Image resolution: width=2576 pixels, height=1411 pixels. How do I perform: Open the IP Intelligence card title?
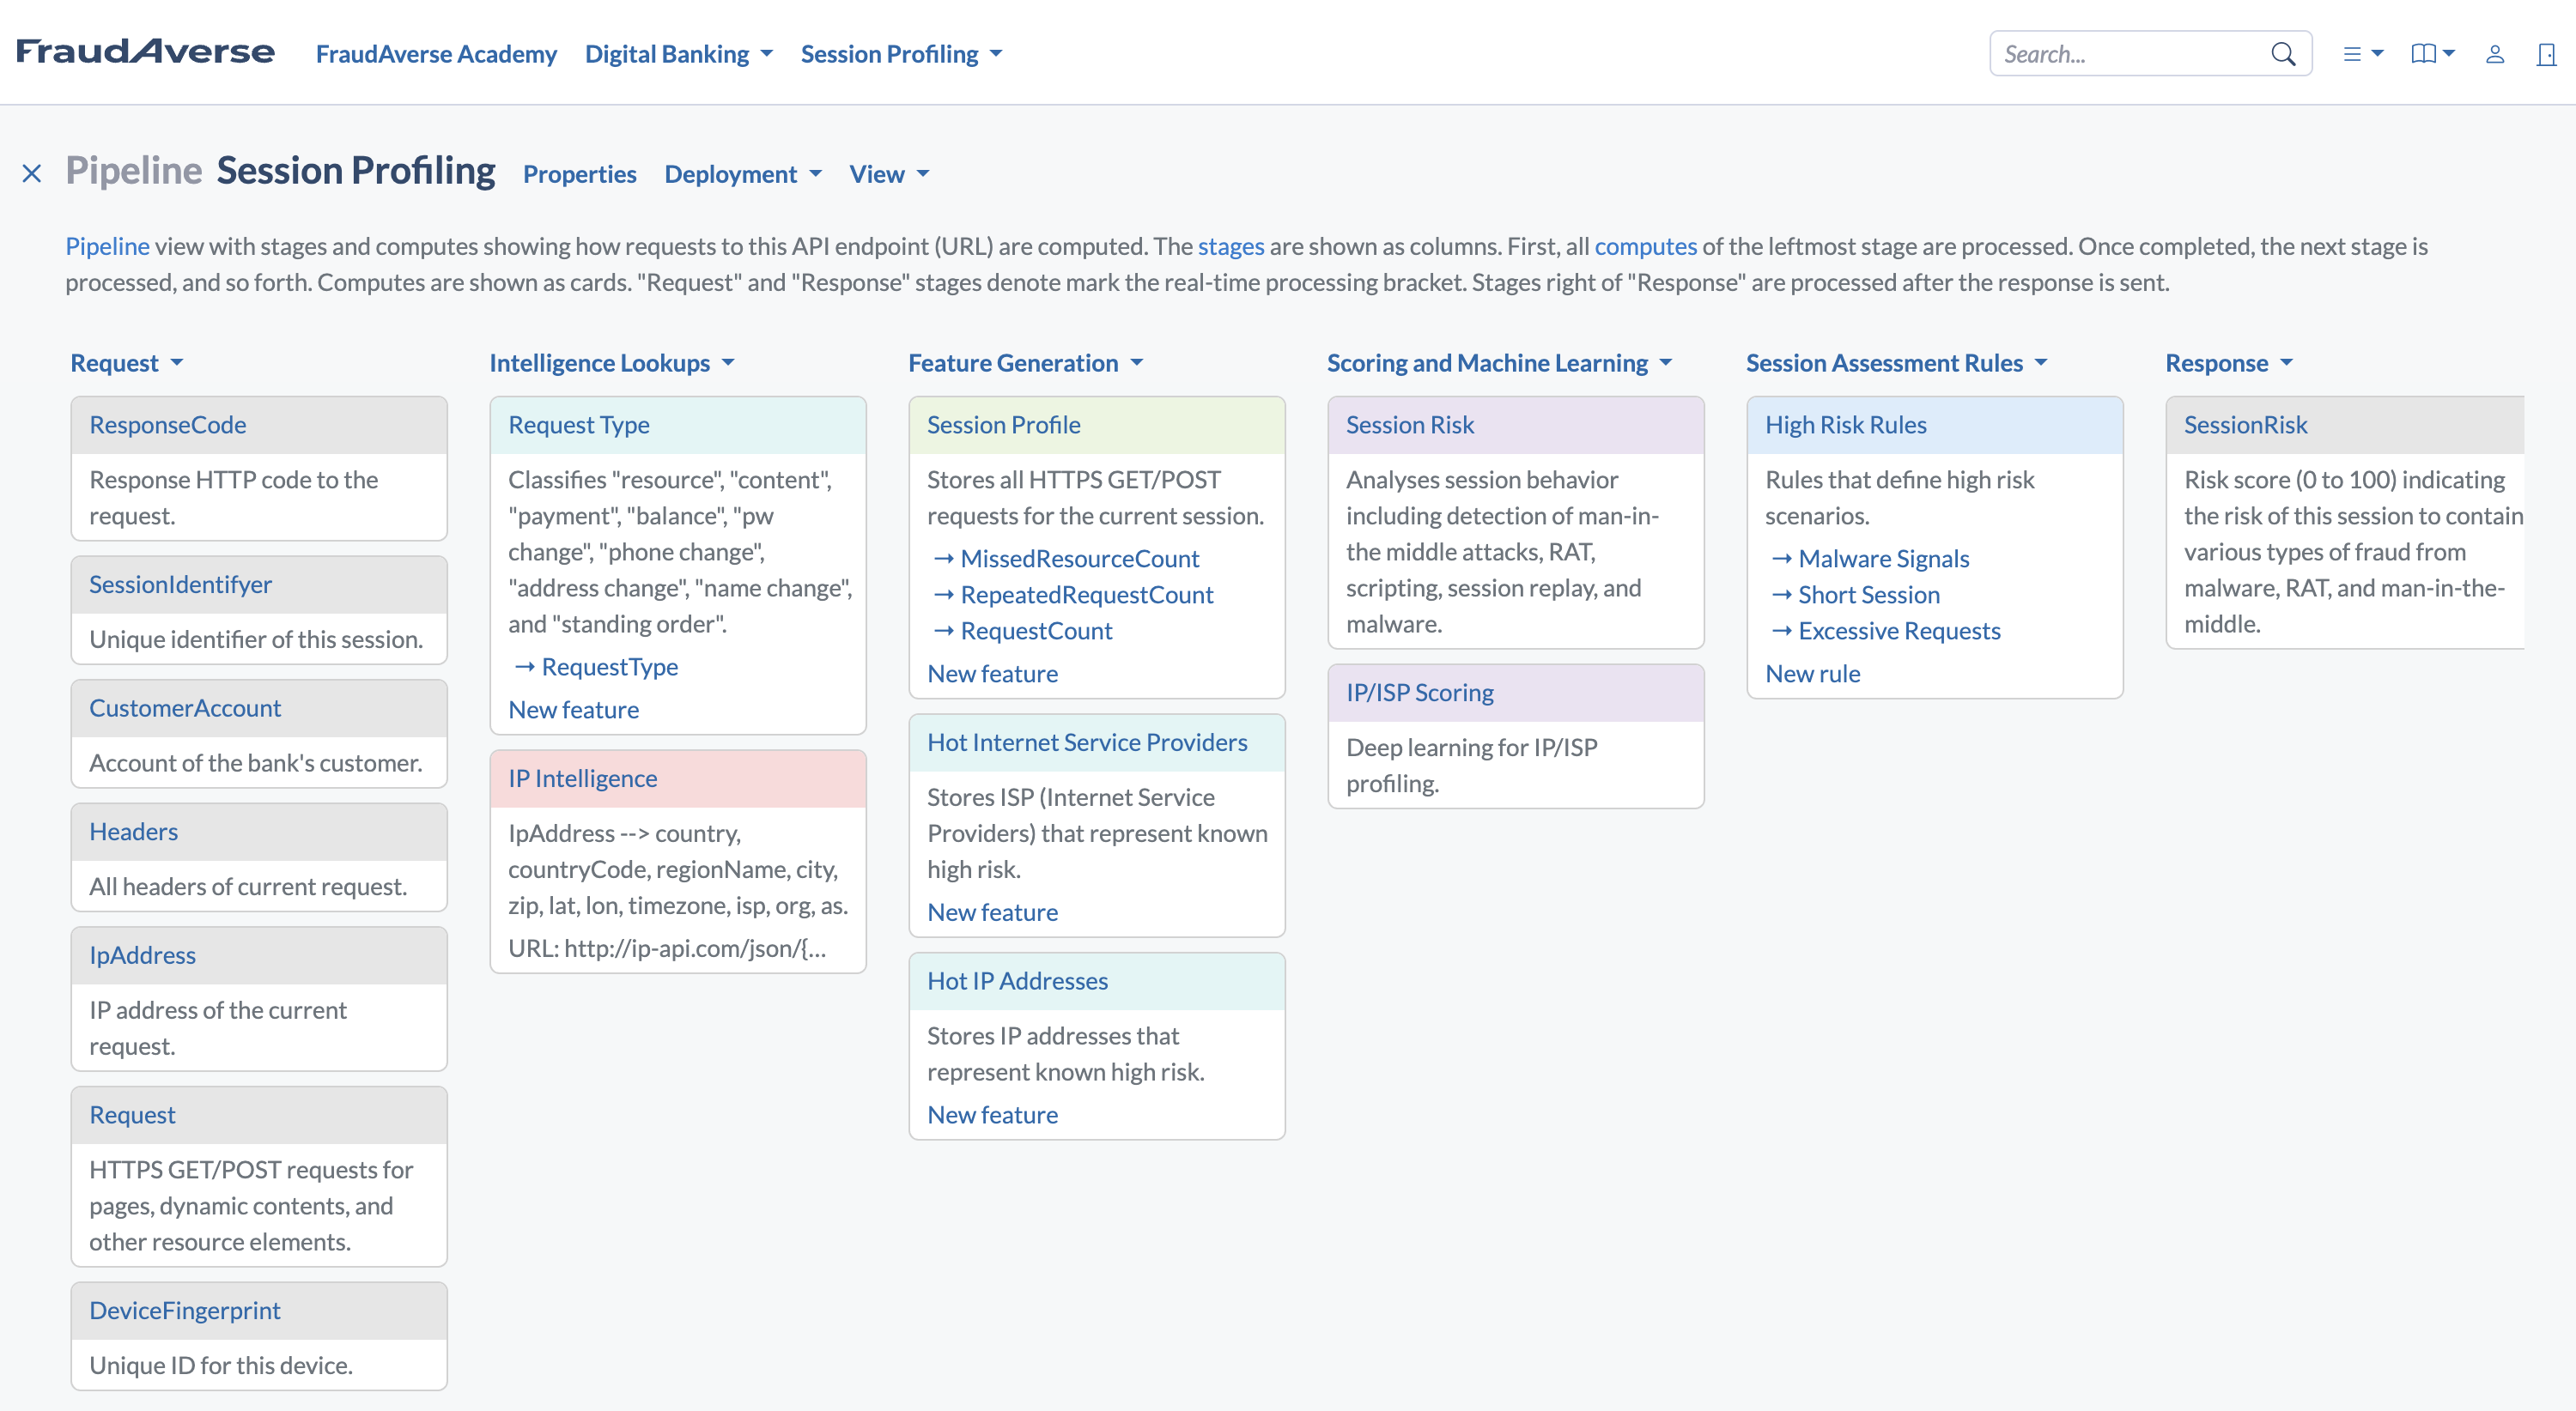click(x=582, y=778)
